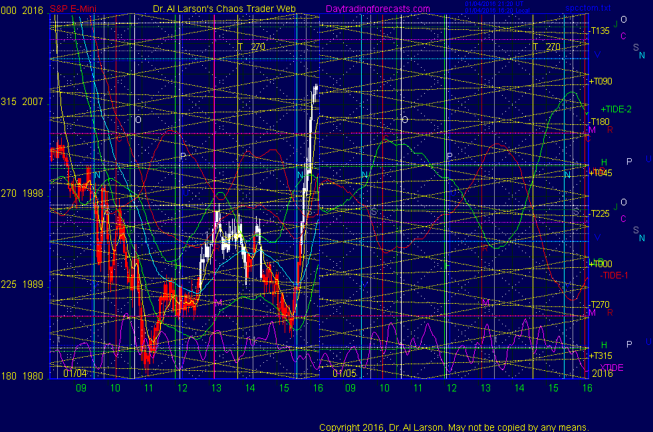Click the 225 1989 price axis label
Viewport: 653px width, 432px height.
tap(25, 284)
